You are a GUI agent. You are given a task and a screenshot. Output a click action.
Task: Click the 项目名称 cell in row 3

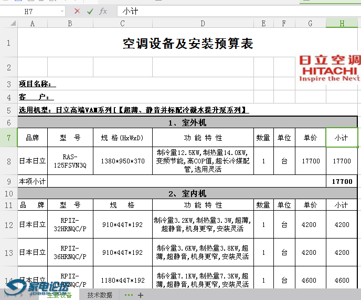37,84
